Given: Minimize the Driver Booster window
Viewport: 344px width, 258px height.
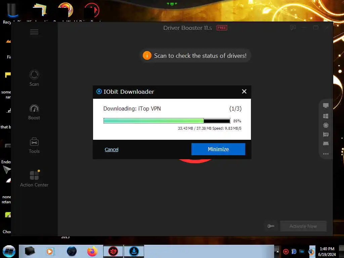Looking at the screenshot, I should click(x=304, y=28).
